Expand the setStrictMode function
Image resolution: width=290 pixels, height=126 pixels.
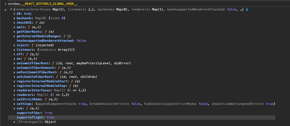(14, 99)
